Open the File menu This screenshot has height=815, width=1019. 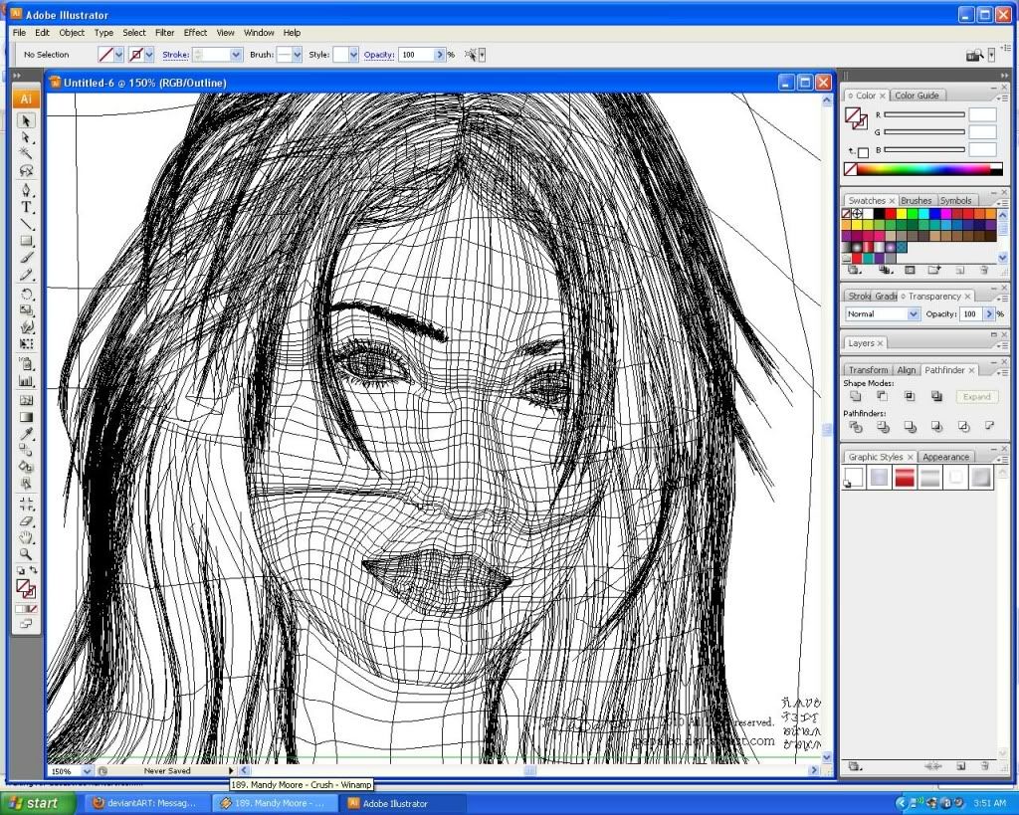pyautogui.click(x=20, y=33)
